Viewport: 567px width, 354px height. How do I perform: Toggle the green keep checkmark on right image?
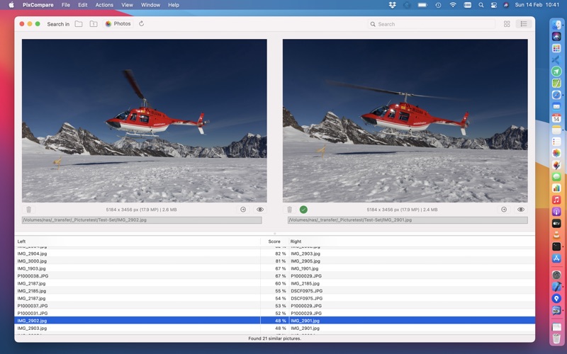(303, 210)
